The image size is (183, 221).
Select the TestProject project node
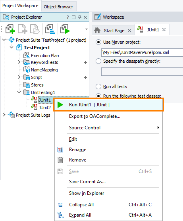[37, 48]
